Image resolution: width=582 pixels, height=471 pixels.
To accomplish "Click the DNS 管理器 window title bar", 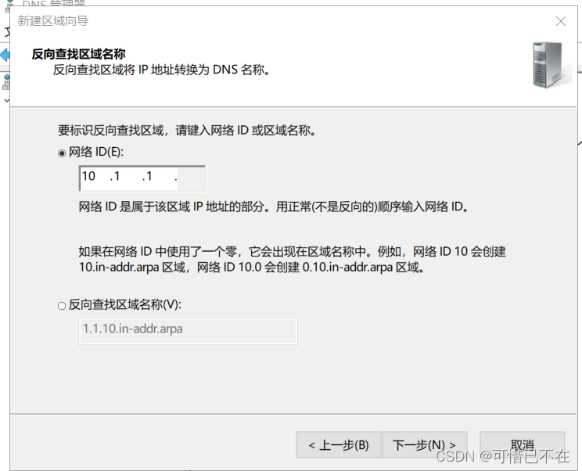I will tap(54, 4).
